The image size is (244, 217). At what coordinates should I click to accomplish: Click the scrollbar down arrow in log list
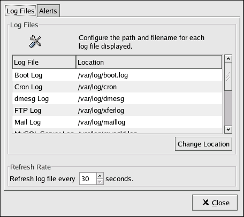tap(228, 129)
